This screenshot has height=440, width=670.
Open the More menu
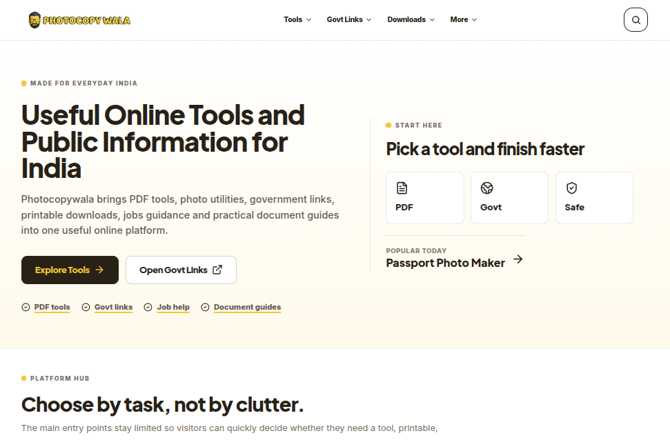click(464, 19)
